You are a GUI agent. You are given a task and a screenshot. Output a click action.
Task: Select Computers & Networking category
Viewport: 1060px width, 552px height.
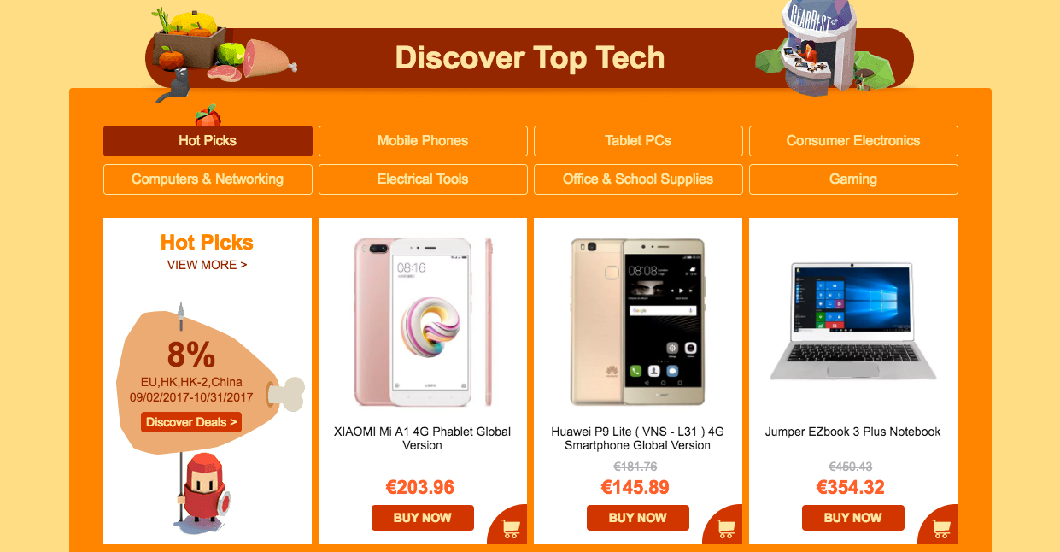click(208, 179)
